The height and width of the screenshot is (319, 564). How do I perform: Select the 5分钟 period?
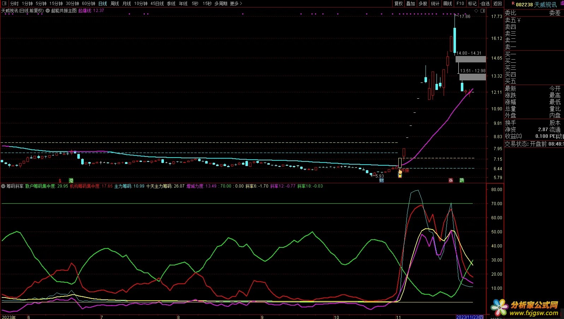[x=41, y=3]
